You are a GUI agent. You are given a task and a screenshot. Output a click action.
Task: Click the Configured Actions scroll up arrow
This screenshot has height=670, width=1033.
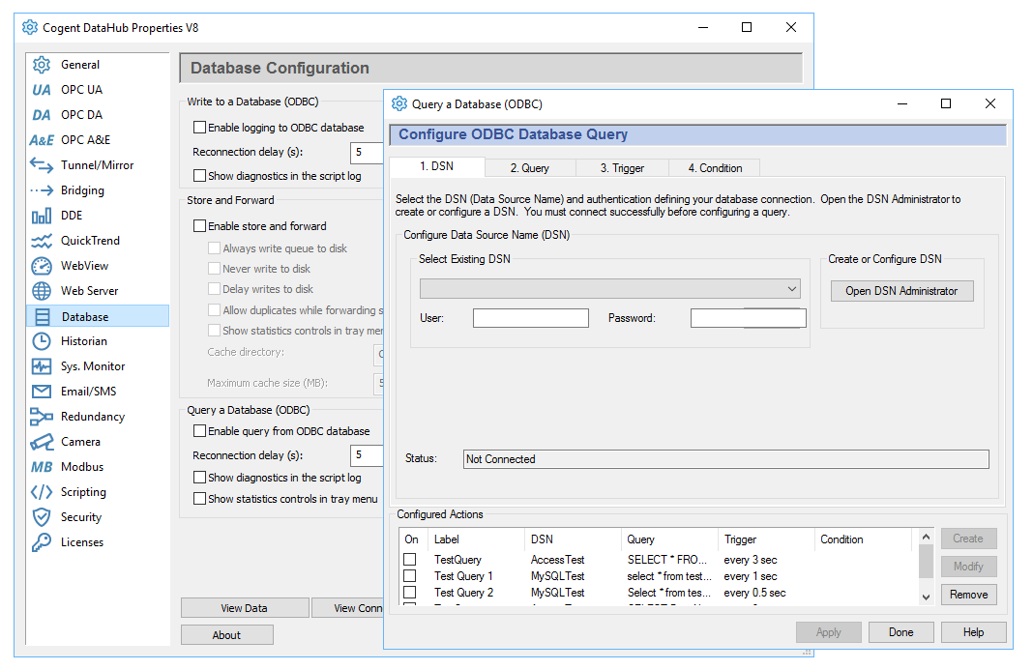coord(926,537)
